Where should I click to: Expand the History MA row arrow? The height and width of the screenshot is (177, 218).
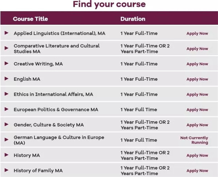click(7, 155)
